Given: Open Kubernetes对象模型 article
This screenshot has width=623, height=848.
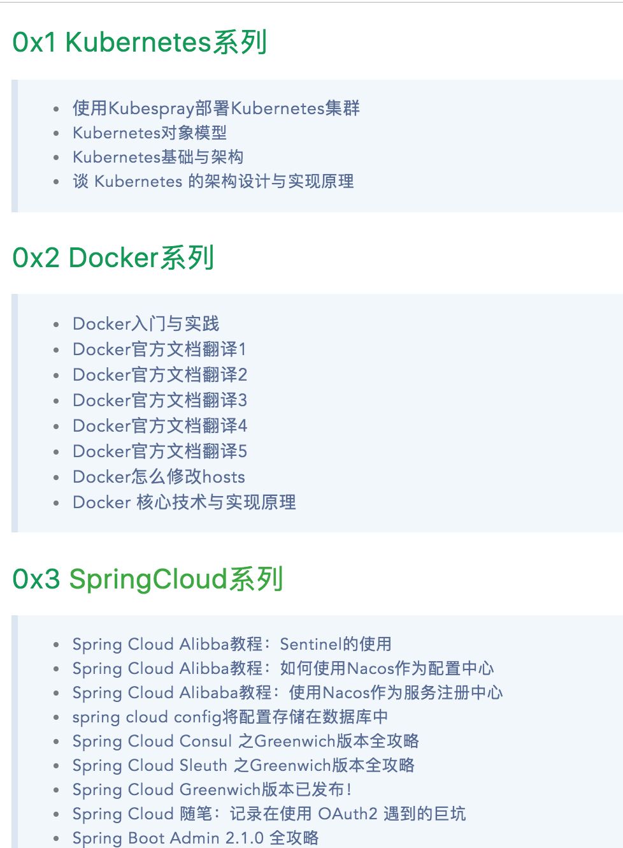Looking at the screenshot, I should click(x=150, y=133).
